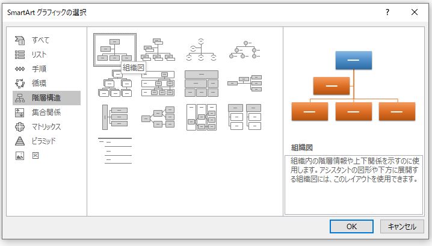Viewport: 432px width, 246px height.
Task: Click the 循環 cycle icon
Action: coord(20,83)
